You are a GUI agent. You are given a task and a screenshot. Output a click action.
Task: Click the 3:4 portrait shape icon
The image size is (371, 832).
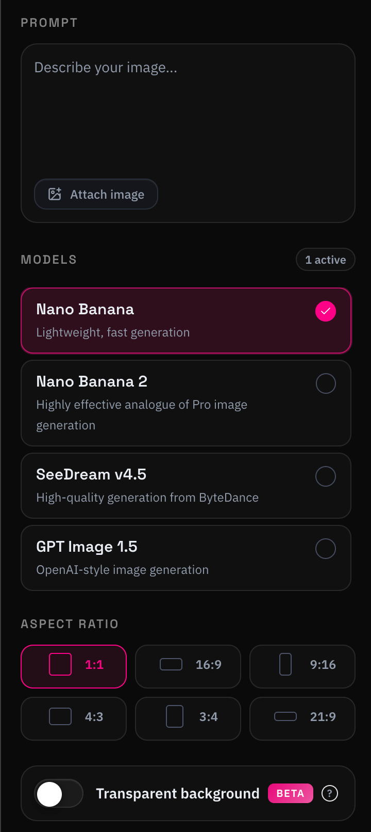[175, 716]
